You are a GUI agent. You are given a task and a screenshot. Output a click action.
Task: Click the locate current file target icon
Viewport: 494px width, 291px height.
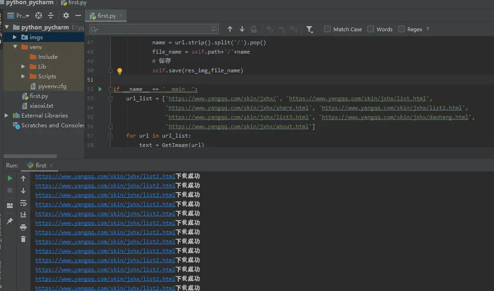(x=39, y=15)
